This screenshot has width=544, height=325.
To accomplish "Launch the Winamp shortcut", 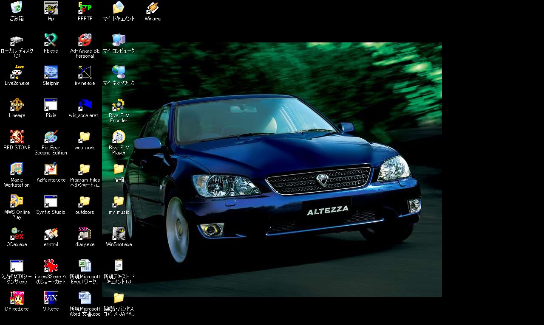I will click(x=153, y=8).
